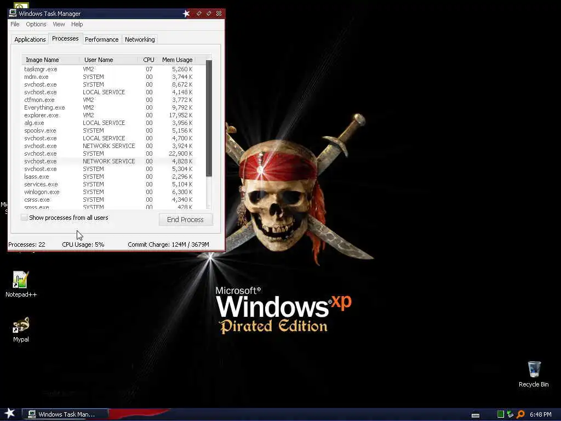Image resolution: width=561 pixels, height=421 pixels.
Task: Click the End Process button
Action: coord(185,219)
